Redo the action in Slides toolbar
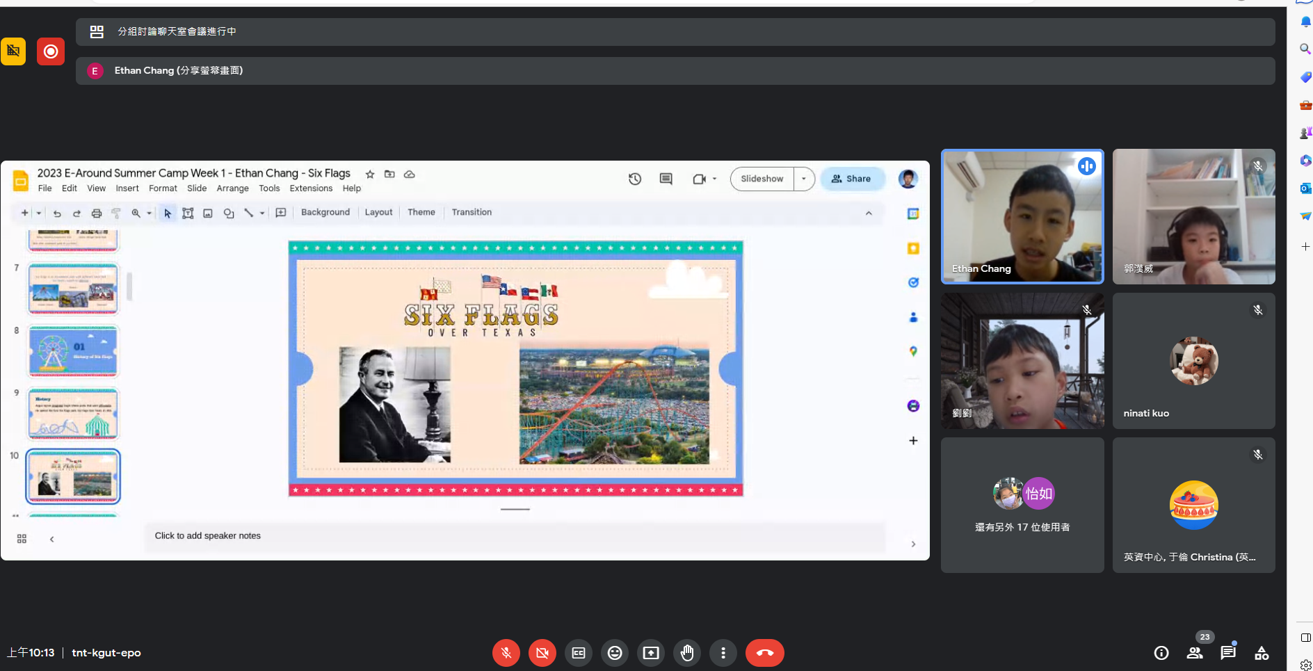1313x671 pixels. click(x=76, y=213)
